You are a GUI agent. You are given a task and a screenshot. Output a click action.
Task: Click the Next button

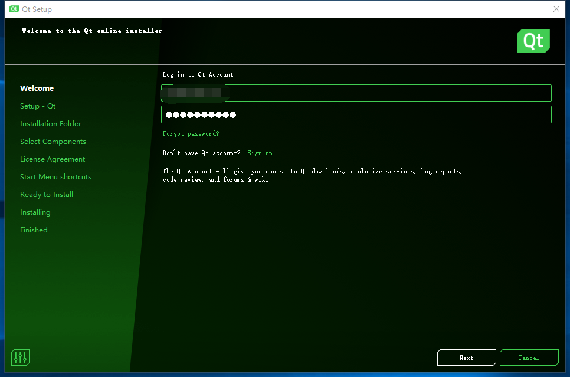coord(466,358)
